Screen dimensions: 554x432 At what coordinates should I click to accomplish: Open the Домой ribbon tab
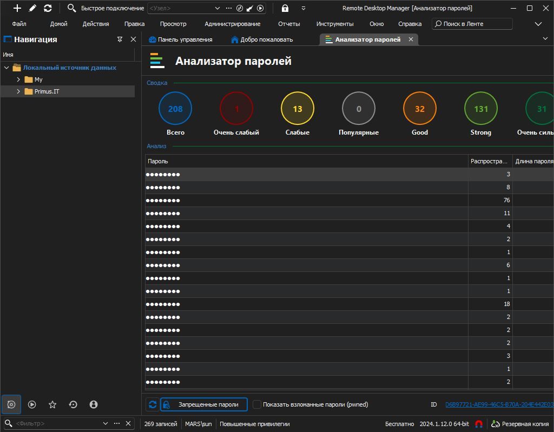point(58,24)
